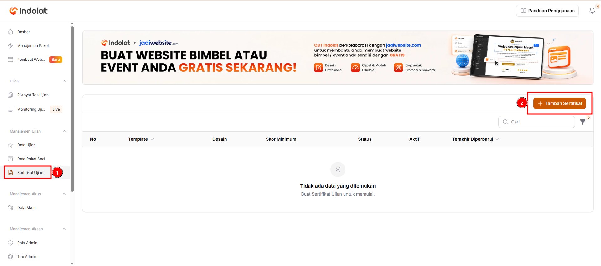The image size is (601, 266).
Task: Click the Riwayat Tes Ujian document icon
Action: [x=10, y=95]
